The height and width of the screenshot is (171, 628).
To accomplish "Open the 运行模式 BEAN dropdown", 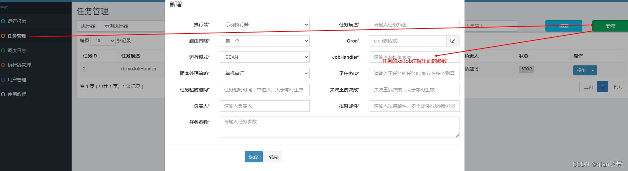I will 265,57.
